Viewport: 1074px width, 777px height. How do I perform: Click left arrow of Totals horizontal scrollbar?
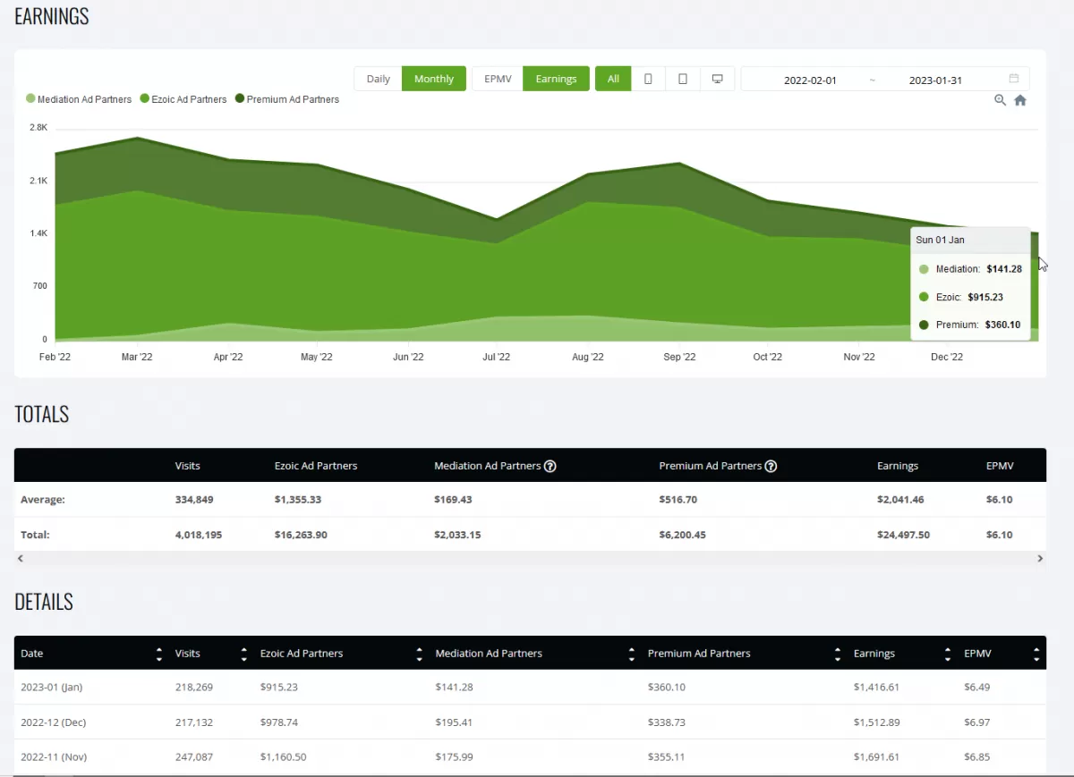point(21,558)
